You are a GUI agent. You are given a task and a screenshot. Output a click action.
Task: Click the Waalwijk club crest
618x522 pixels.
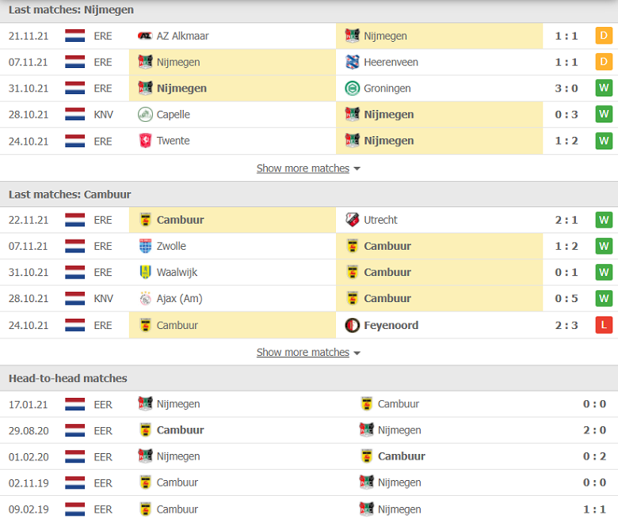145,272
